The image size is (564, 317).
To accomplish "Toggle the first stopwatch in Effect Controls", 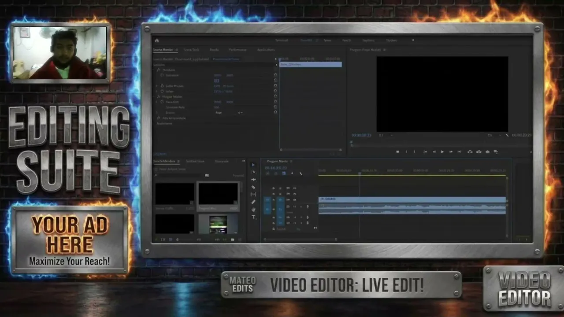I will 162,75.
